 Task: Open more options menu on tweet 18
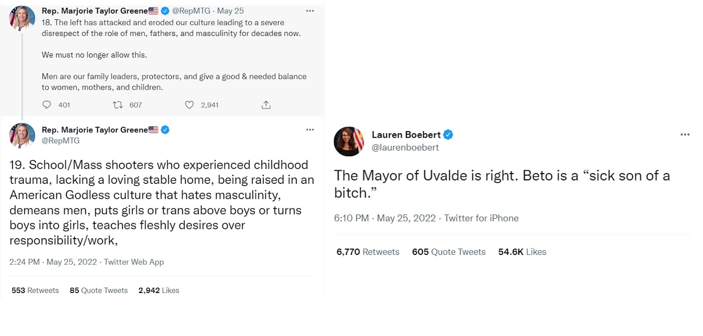click(310, 11)
